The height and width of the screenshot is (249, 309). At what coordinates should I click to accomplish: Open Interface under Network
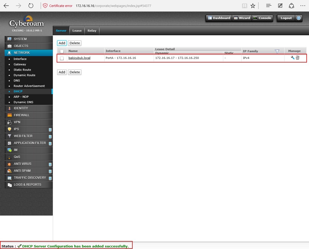pyautogui.click(x=20, y=59)
